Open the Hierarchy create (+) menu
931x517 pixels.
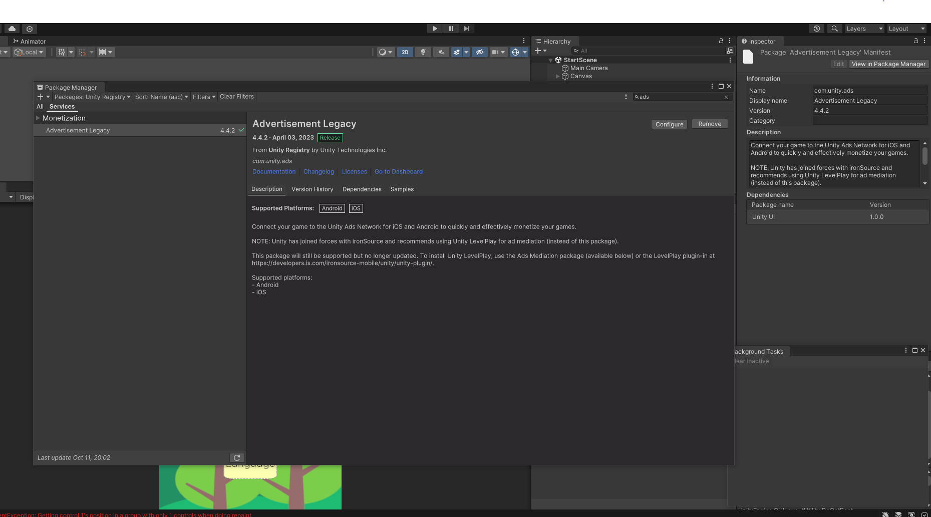click(540, 51)
